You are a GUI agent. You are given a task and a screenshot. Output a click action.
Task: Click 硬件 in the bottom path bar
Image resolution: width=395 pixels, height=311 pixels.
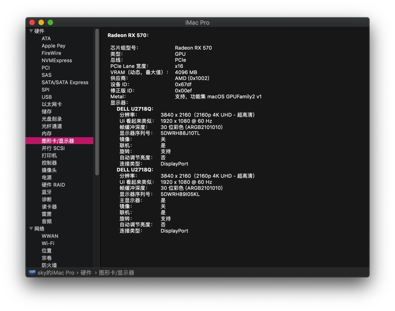[86, 273]
